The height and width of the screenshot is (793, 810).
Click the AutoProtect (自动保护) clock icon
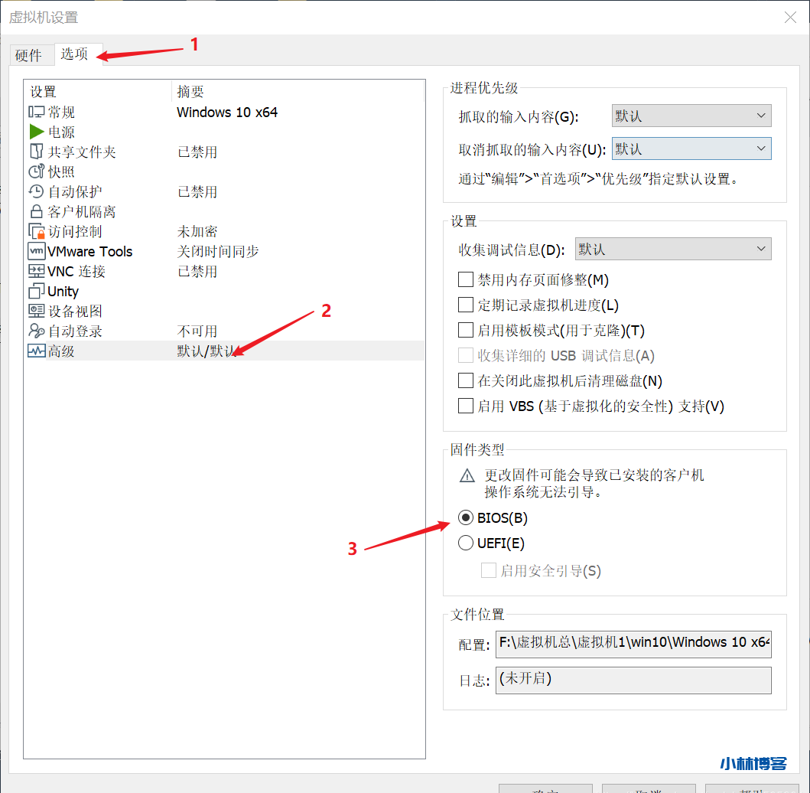(x=36, y=191)
